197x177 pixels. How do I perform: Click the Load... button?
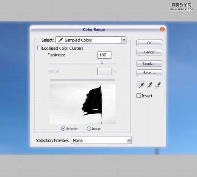pyautogui.click(x=149, y=63)
